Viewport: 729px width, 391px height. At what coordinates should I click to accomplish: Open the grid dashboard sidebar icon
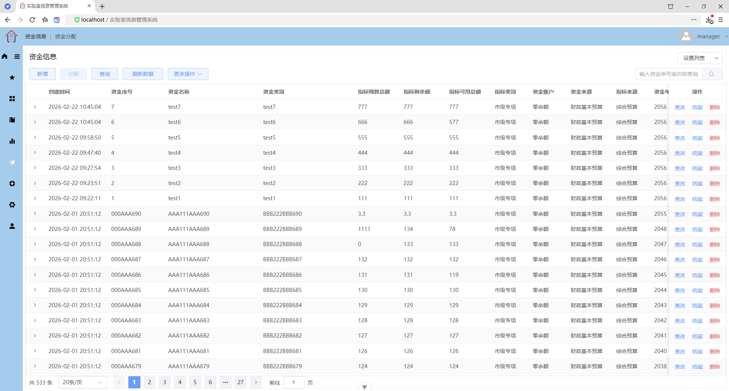12,99
